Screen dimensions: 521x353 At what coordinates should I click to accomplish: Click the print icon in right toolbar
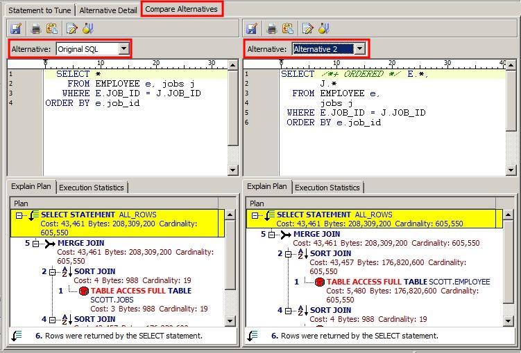click(x=273, y=28)
